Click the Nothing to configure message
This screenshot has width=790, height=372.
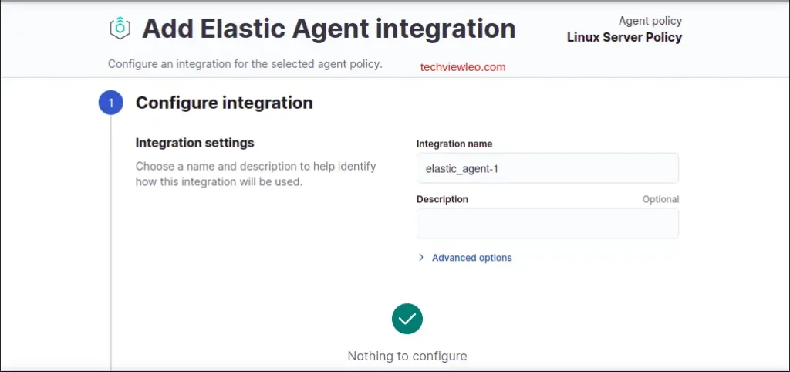point(407,356)
